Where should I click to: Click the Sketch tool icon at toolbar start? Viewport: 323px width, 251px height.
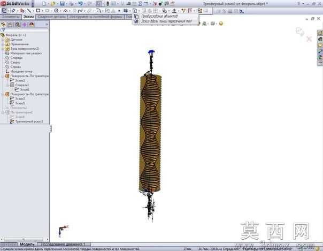tap(4, 11)
